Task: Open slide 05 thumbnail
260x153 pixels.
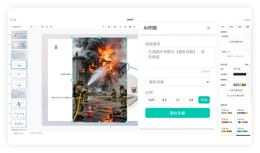Action: click(19, 74)
